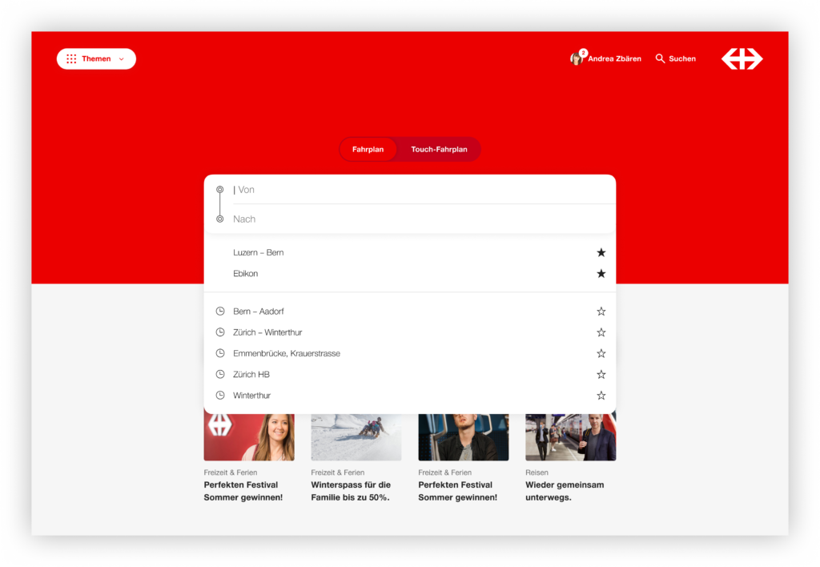Focus the Nach destination input field
This screenshot has width=820, height=567.
pos(416,219)
